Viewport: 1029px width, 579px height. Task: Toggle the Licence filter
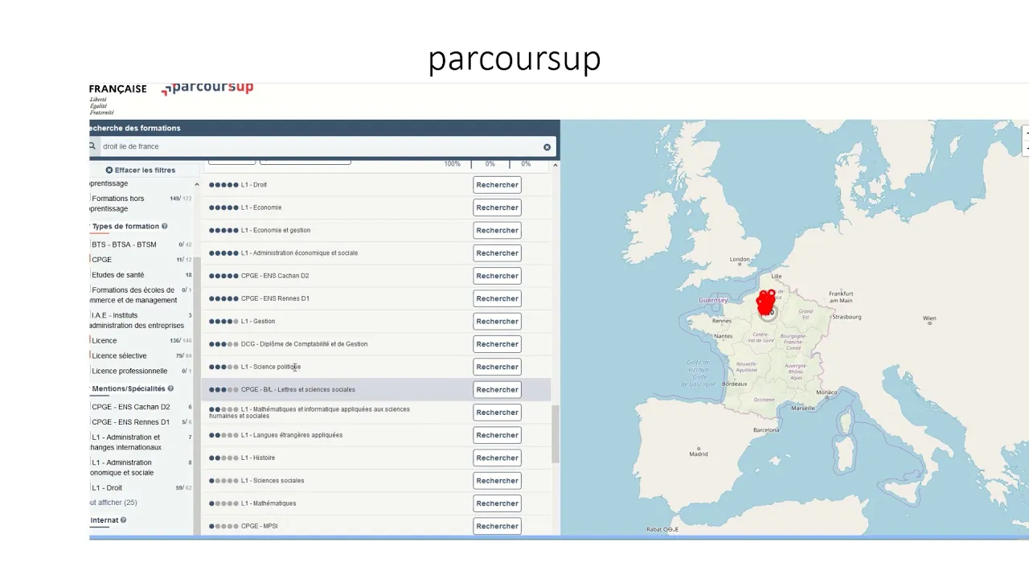[x=104, y=341]
